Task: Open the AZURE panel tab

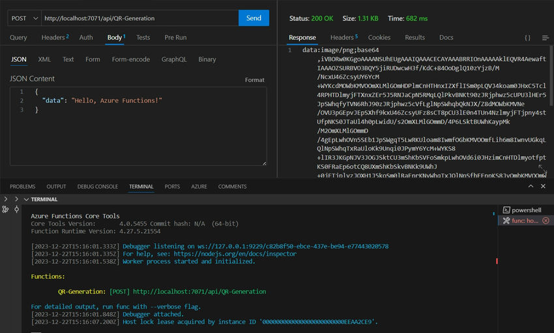Action: click(199, 187)
